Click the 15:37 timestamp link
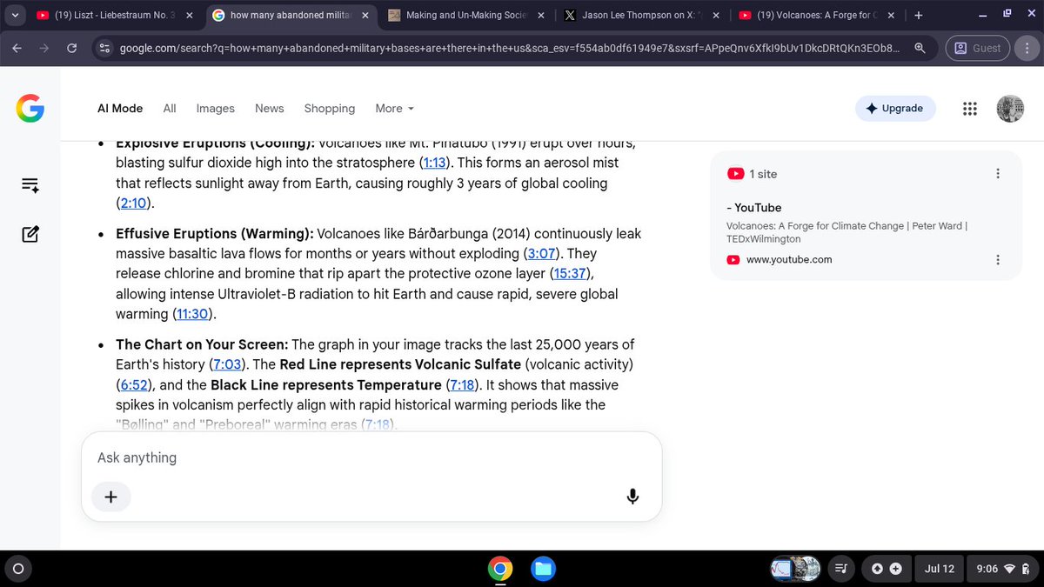The image size is (1044, 587). click(571, 274)
